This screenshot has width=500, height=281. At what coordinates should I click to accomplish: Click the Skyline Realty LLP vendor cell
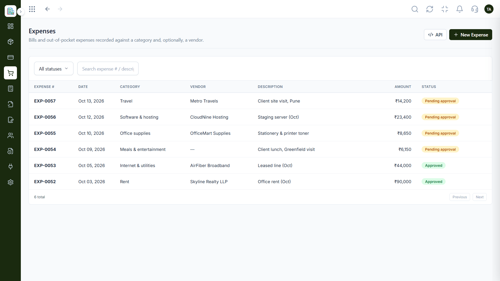pyautogui.click(x=209, y=182)
